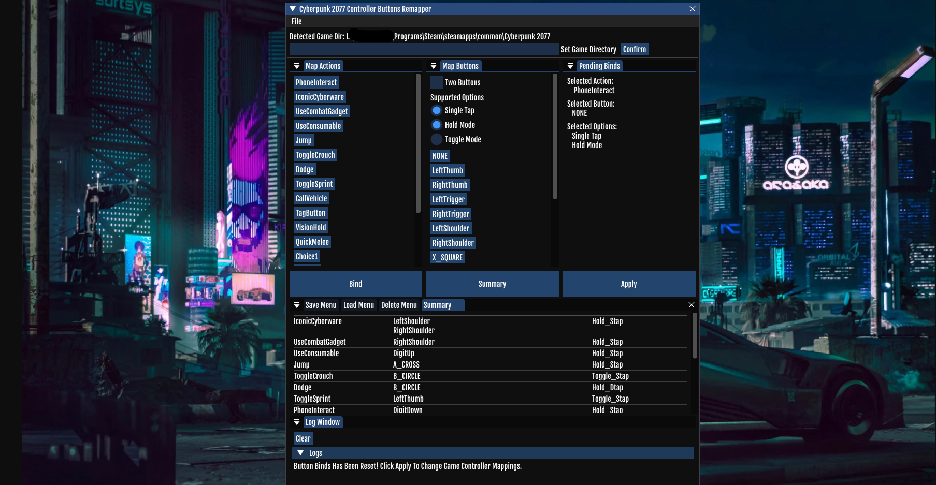This screenshot has height=485, width=936.
Task: Choose the IconicCyberware action
Action: [x=320, y=97]
